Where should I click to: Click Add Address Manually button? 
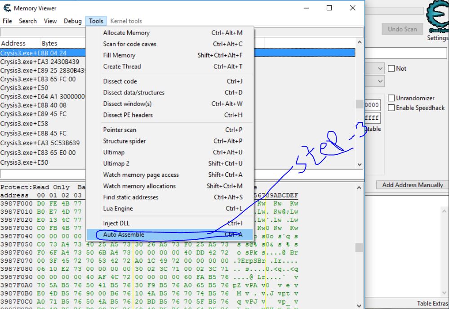(x=412, y=185)
